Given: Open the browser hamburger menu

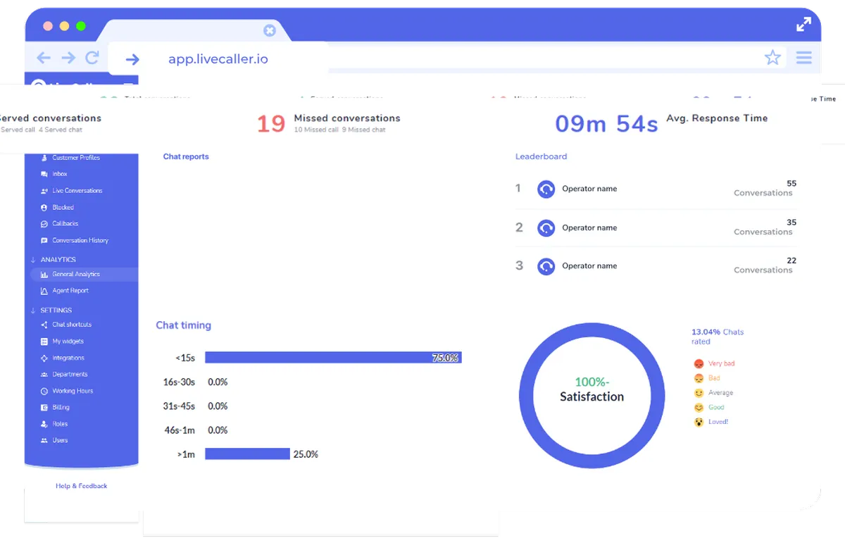Looking at the screenshot, I should click(804, 58).
